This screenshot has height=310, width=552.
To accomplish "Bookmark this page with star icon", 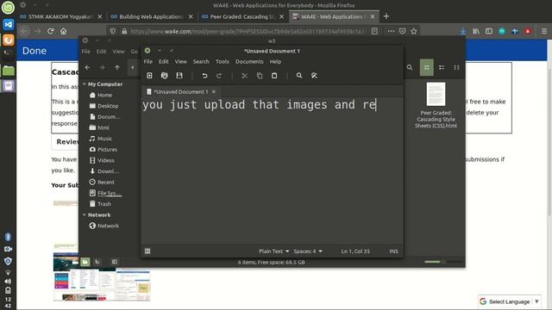I will tap(414, 31).
